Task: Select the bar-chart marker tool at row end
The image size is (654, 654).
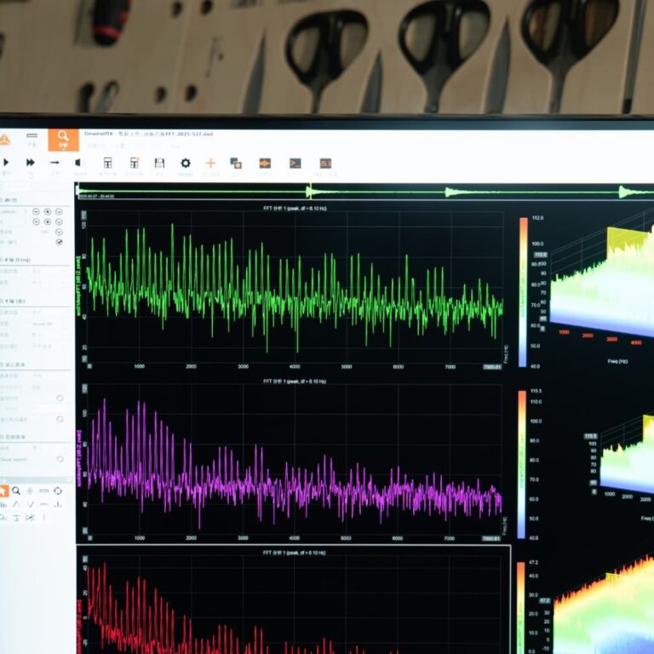Action: click(x=58, y=505)
